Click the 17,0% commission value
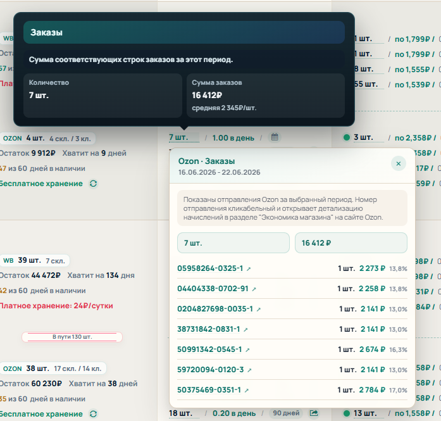441x421 pixels. (x=398, y=391)
